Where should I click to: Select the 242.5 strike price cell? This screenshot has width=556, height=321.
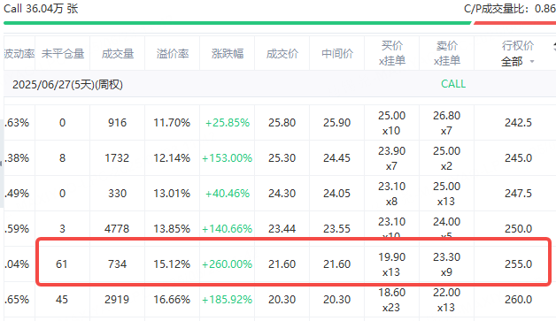(518, 123)
